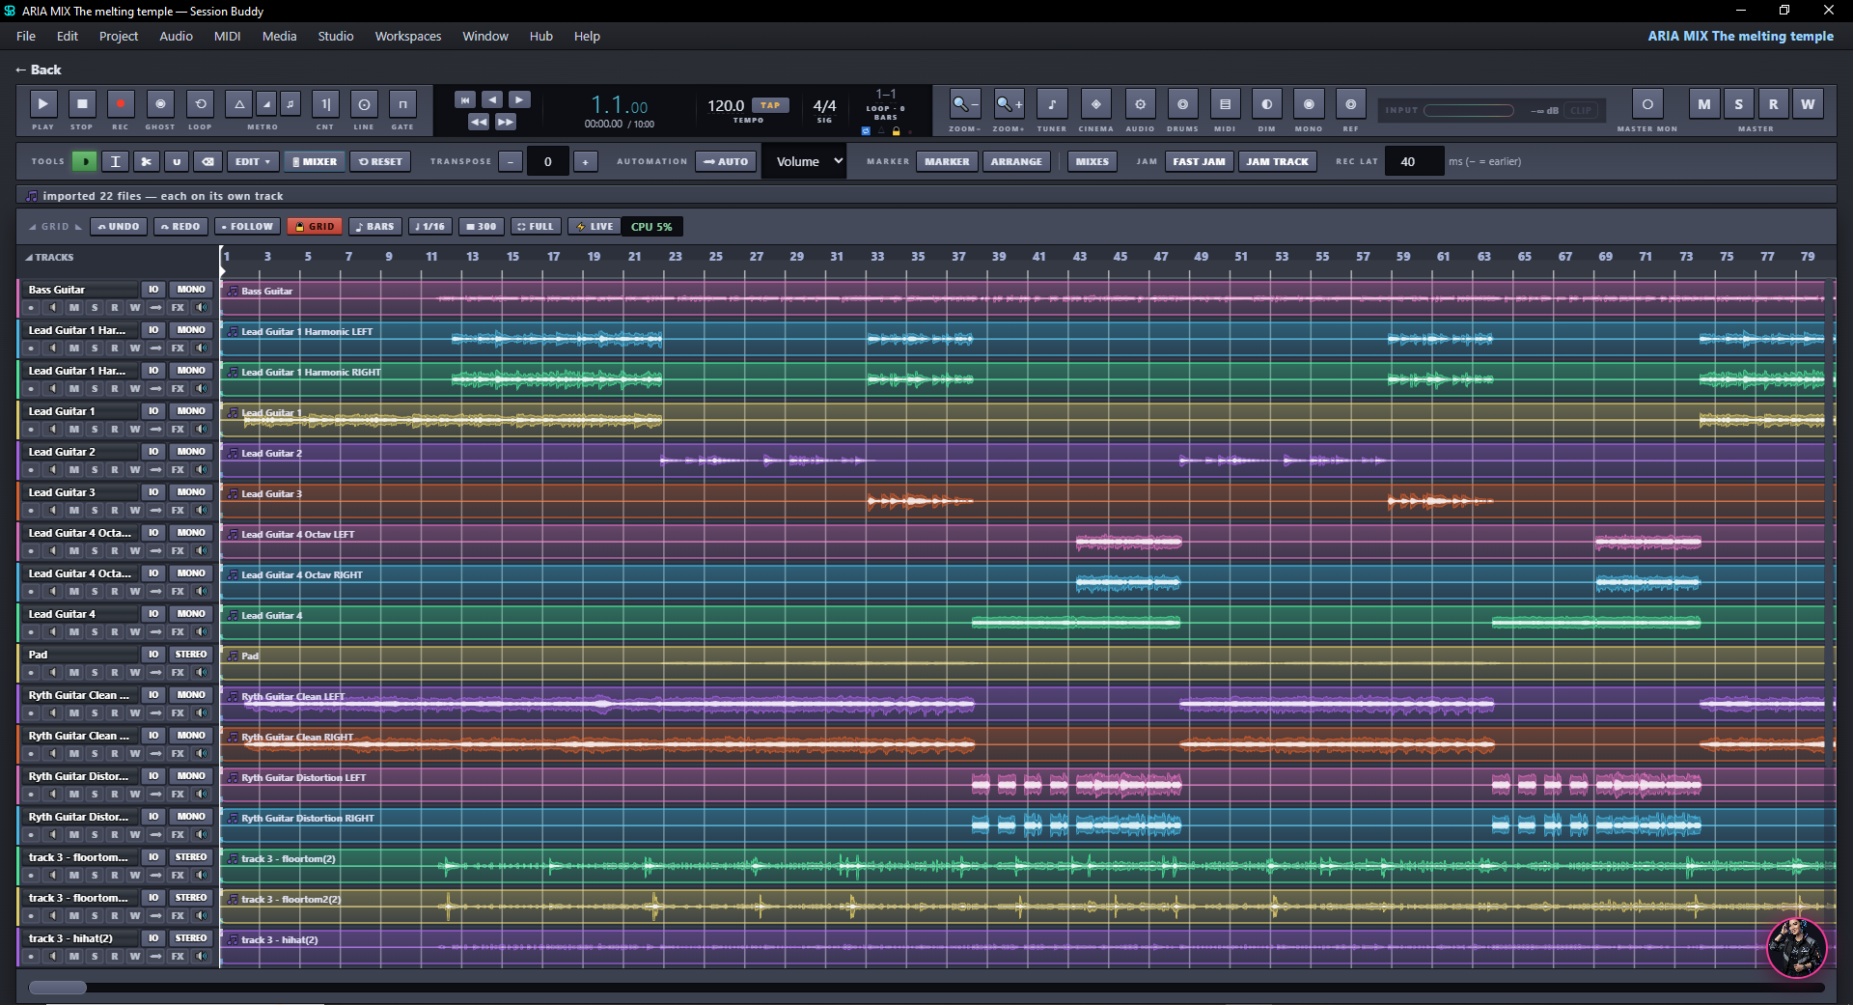Increase transpose with the plus button
The image size is (1853, 1005).
pyautogui.click(x=585, y=161)
